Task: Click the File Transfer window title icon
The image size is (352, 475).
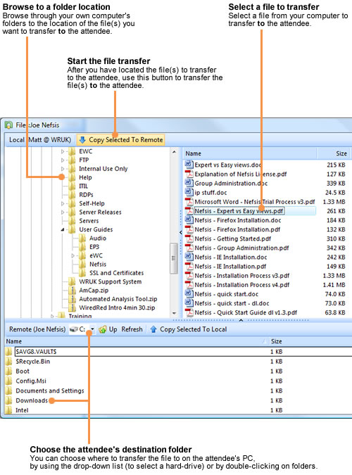Action: pyautogui.click(x=8, y=125)
